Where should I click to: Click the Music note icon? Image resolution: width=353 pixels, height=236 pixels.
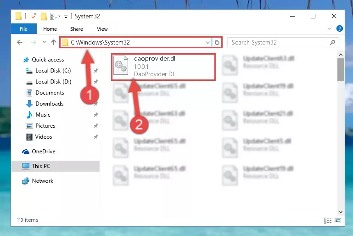tap(29, 115)
